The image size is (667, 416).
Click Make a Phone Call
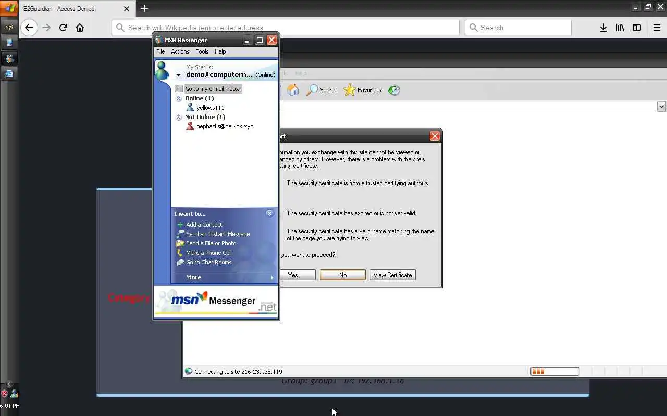click(x=208, y=253)
